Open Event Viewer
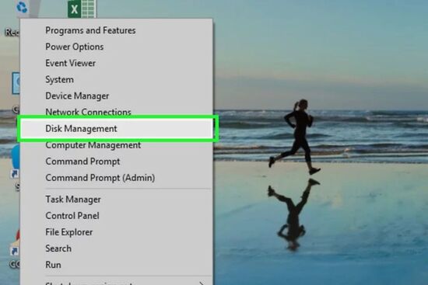Image resolution: width=428 pixels, height=285 pixels. point(116,63)
